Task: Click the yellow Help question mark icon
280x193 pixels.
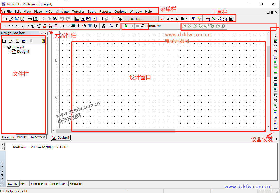Action: [x=199, y=19]
